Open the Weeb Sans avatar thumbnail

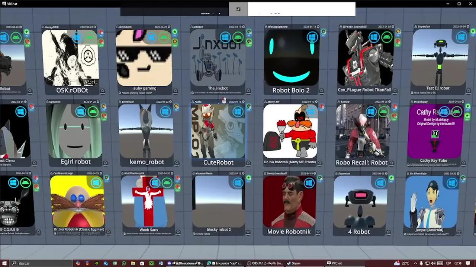(148, 201)
